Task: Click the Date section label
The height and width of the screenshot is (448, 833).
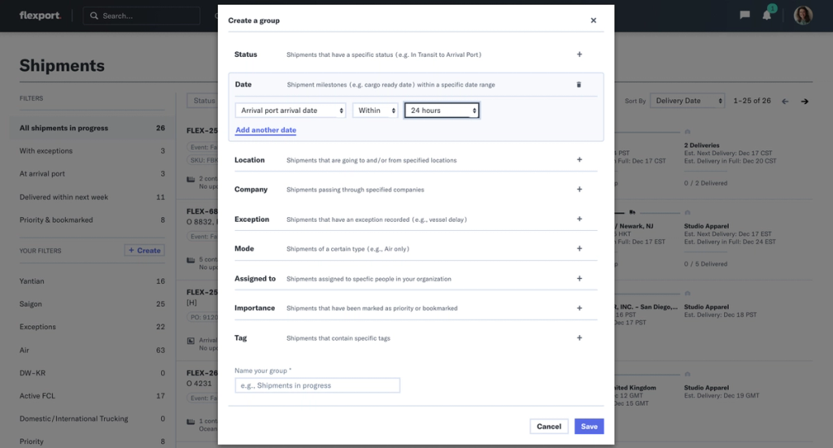Action: (x=243, y=85)
